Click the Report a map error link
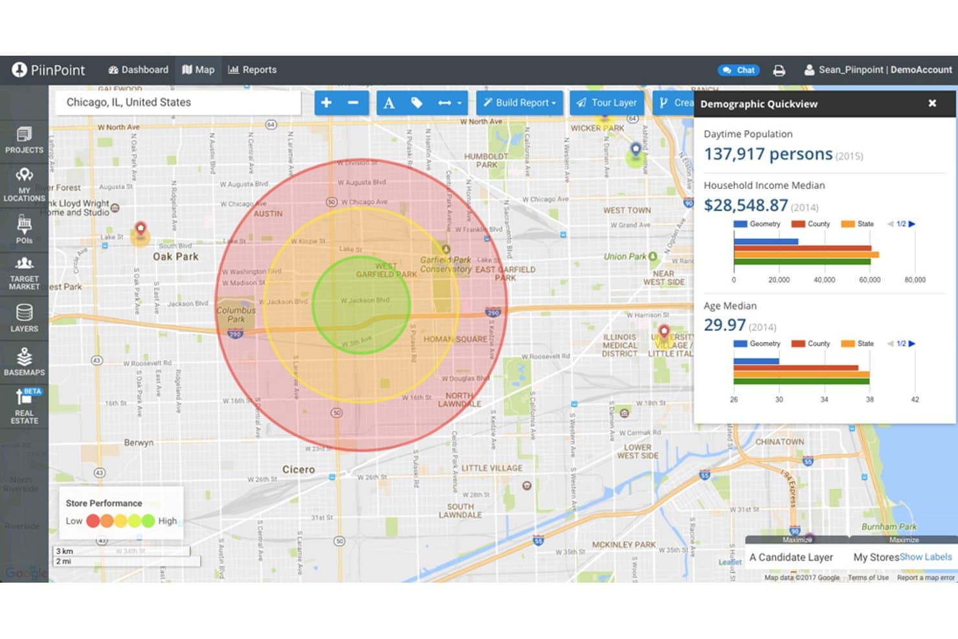The image size is (958, 639). point(926,577)
